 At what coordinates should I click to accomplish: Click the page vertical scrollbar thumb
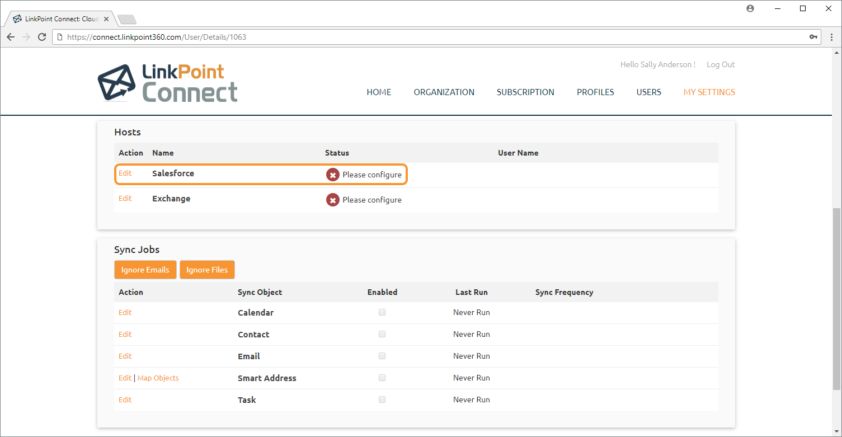coord(836,299)
